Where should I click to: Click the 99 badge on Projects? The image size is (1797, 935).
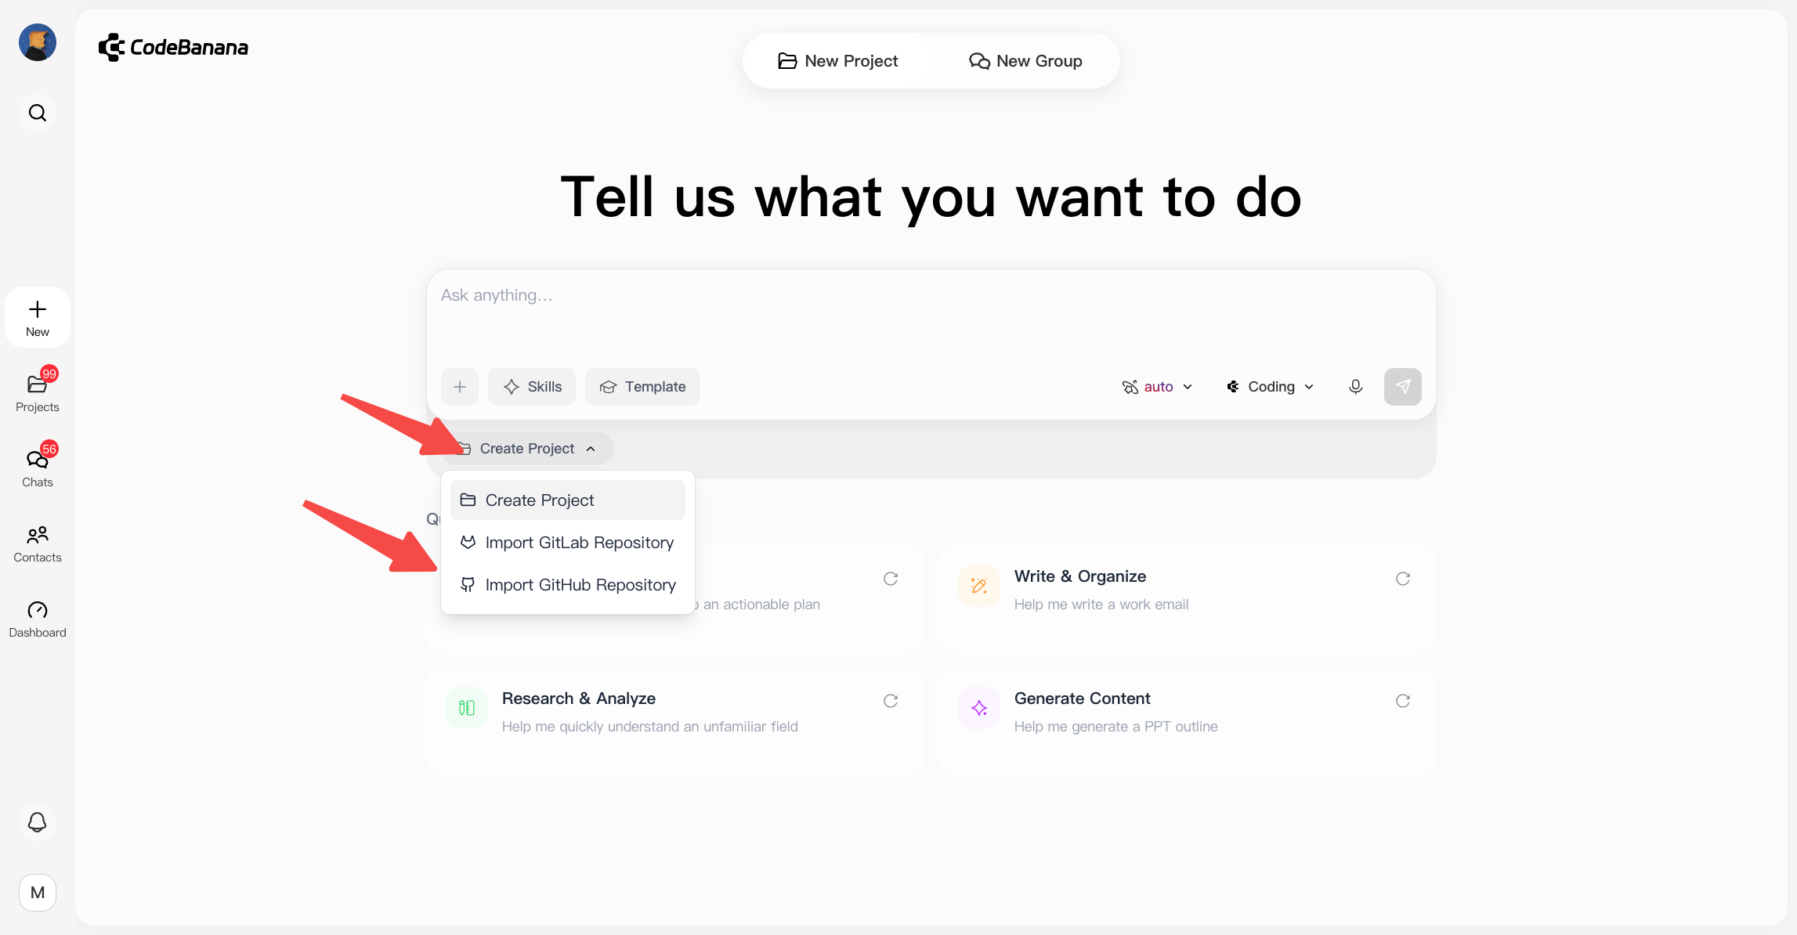coord(49,374)
